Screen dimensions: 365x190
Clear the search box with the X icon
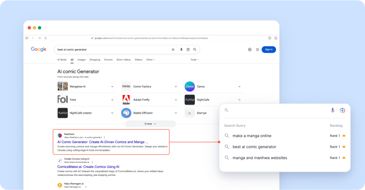(173, 50)
